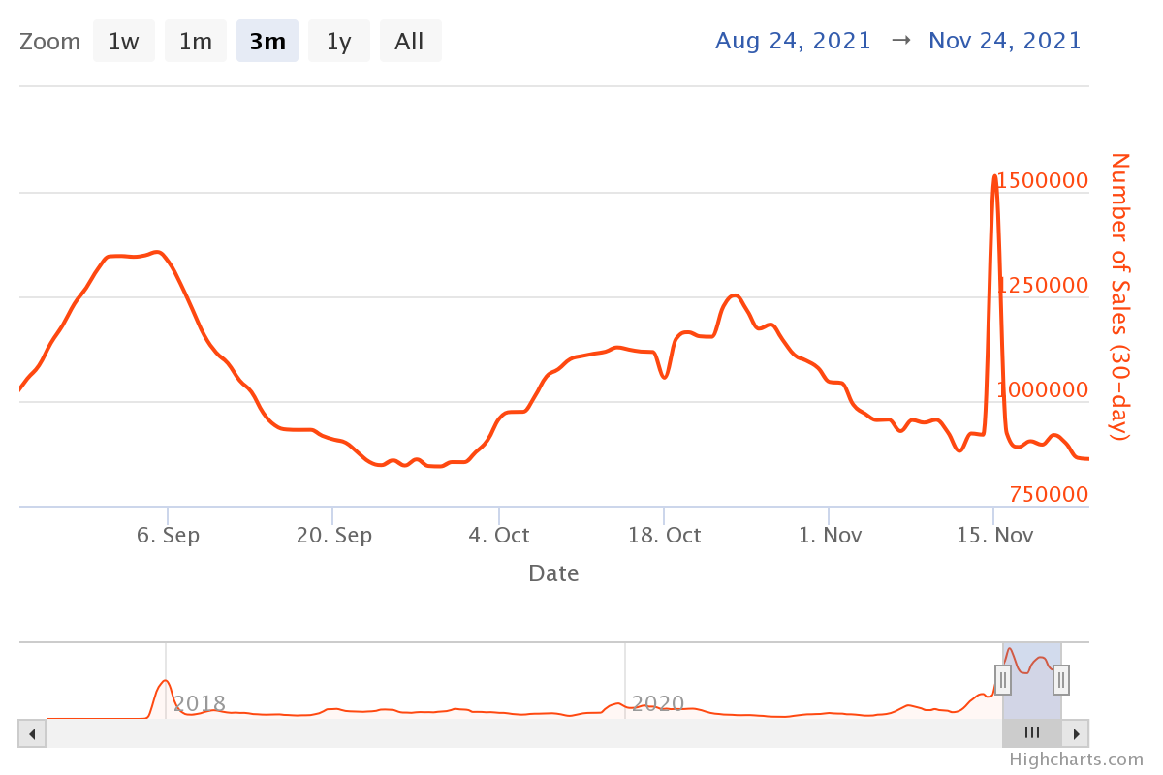Select the 1w zoom range button
The width and height of the screenshot is (1163, 775).
123,42
